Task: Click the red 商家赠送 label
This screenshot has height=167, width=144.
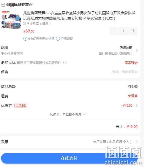Action: (x=131, y=63)
